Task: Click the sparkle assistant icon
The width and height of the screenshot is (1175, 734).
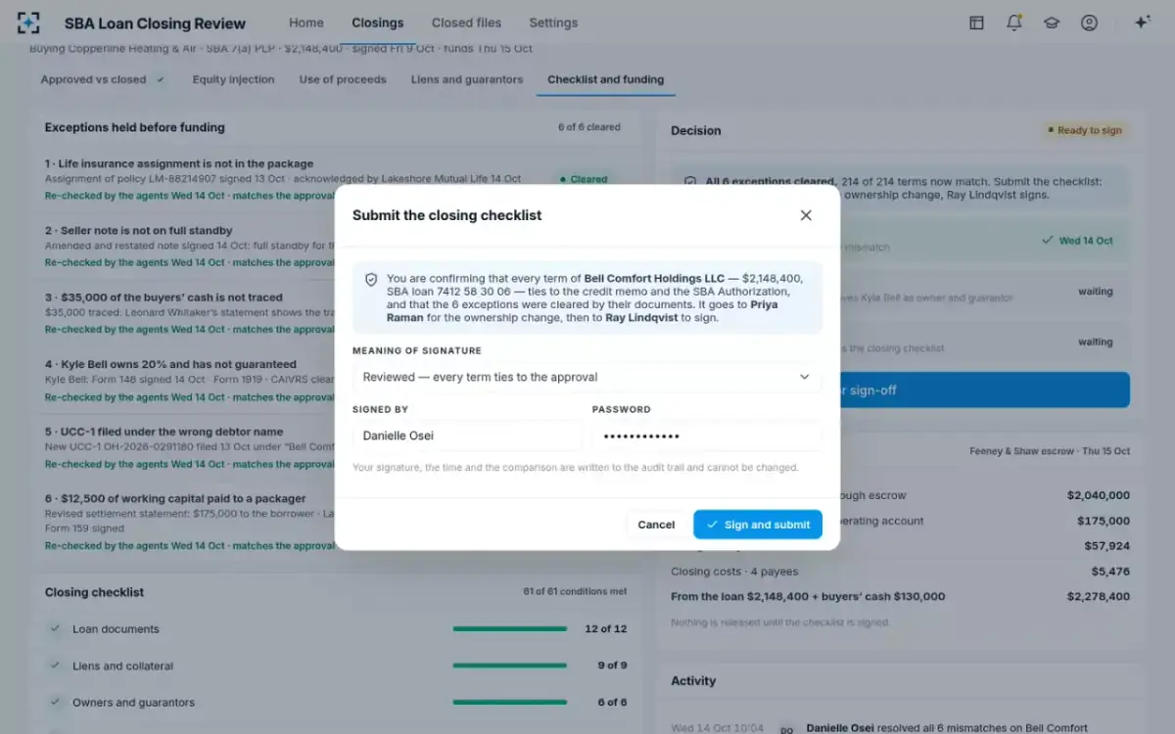Action: (1142, 23)
